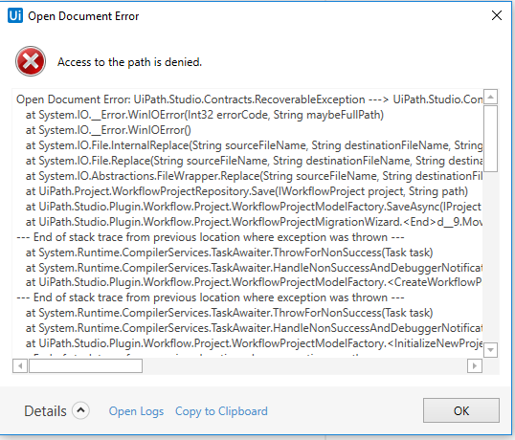
Task: Click the horizontal scrollbar thumb
Action: coord(86,365)
